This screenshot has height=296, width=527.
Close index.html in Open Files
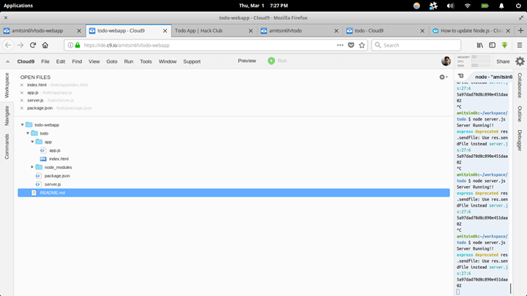[22, 85]
